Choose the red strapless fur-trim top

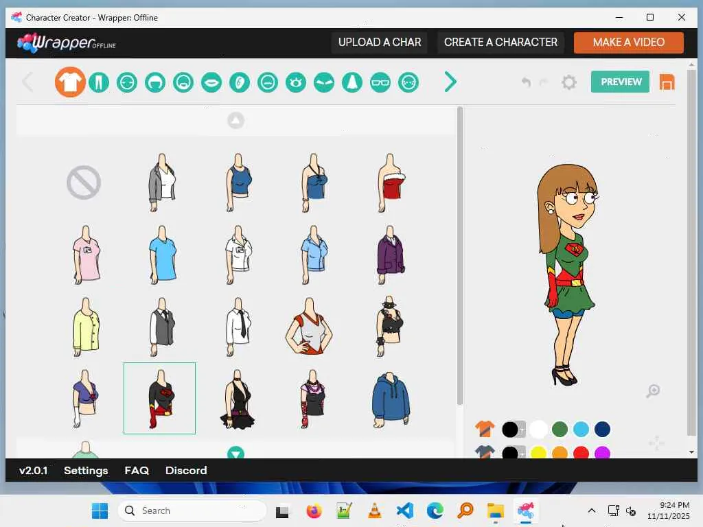[x=391, y=183]
